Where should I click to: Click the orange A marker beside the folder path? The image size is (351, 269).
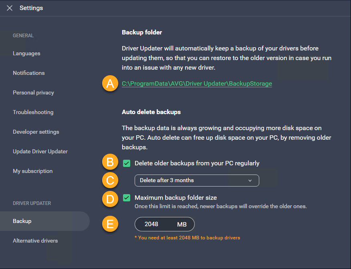(110, 84)
